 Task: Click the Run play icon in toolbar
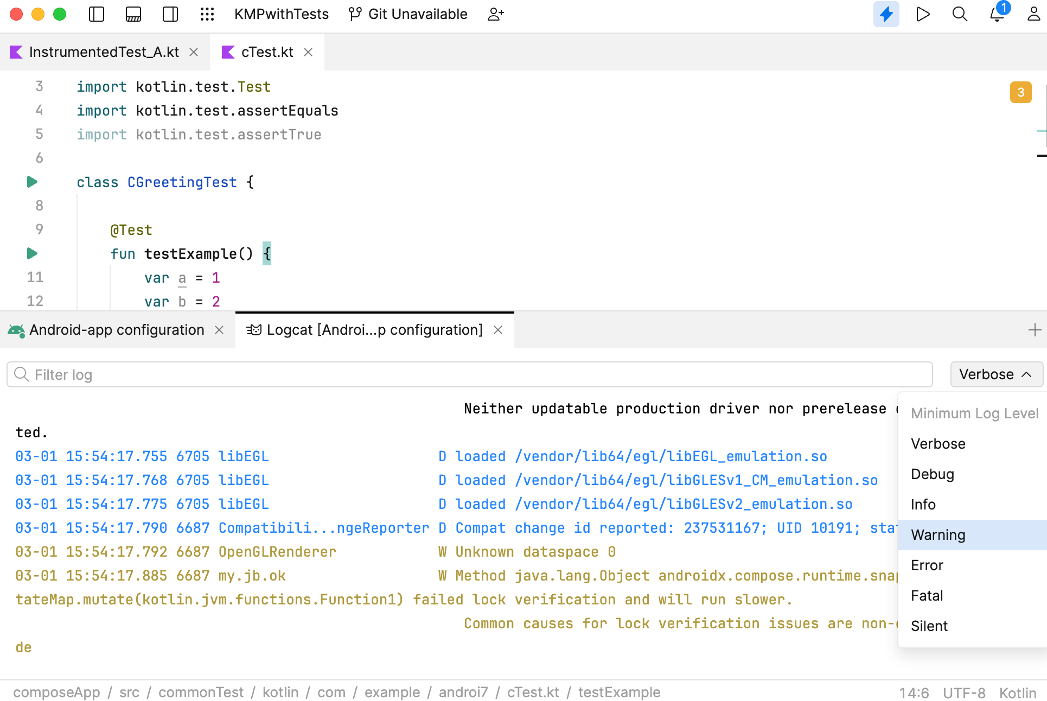pyautogui.click(x=923, y=14)
